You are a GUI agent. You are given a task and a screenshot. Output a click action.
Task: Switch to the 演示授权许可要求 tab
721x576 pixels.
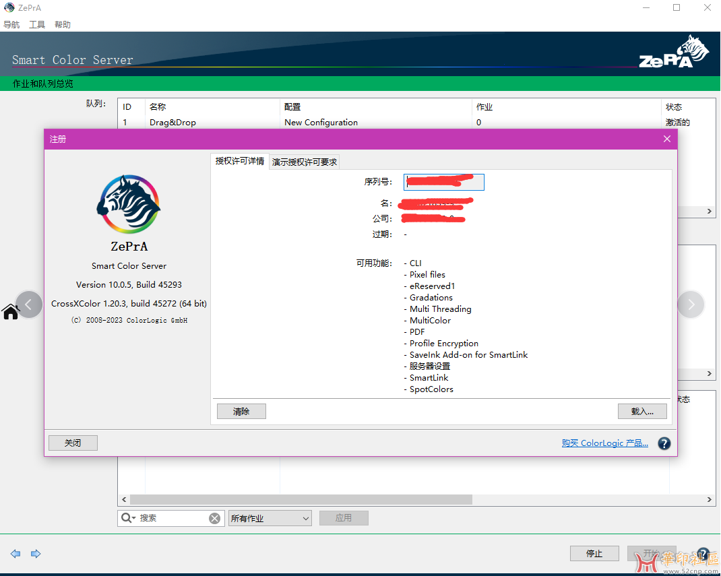[x=305, y=162]
